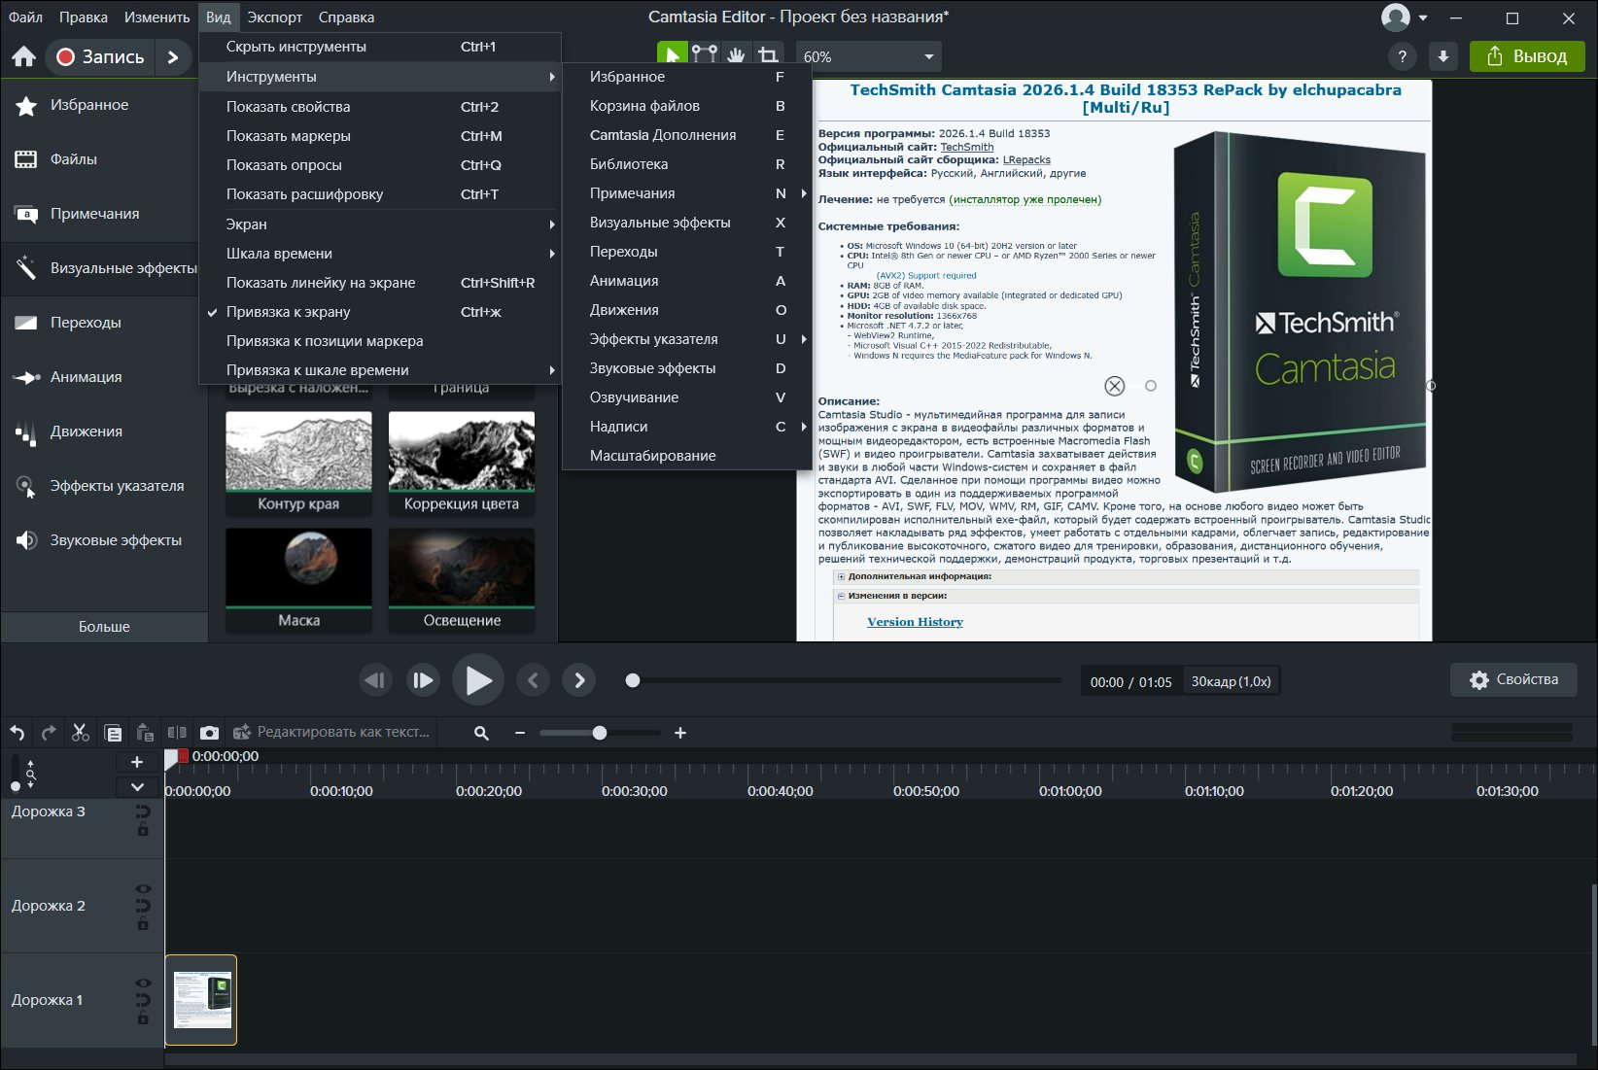
Task: Toggle magnetic track on Дорожка 1
Action: click(143, 1000)
